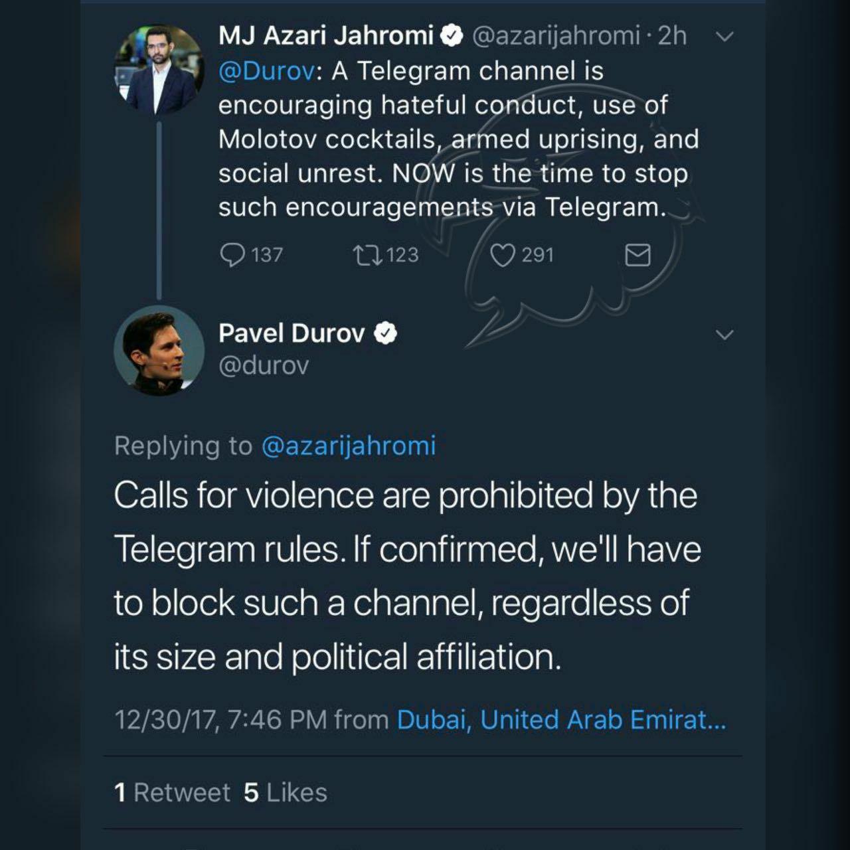Click the reply icon showing 137
The image size is (850, 850).
click(233, 255)
